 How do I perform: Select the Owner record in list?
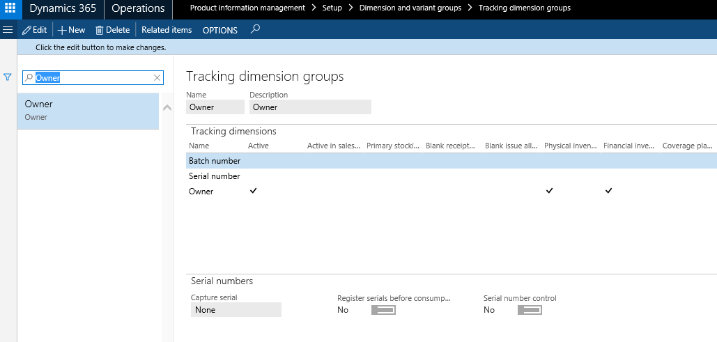click(x=88, y=110)
